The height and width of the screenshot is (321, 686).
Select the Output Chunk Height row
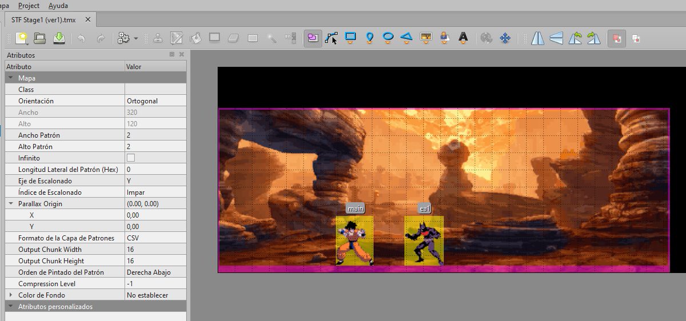click(95, 261)
